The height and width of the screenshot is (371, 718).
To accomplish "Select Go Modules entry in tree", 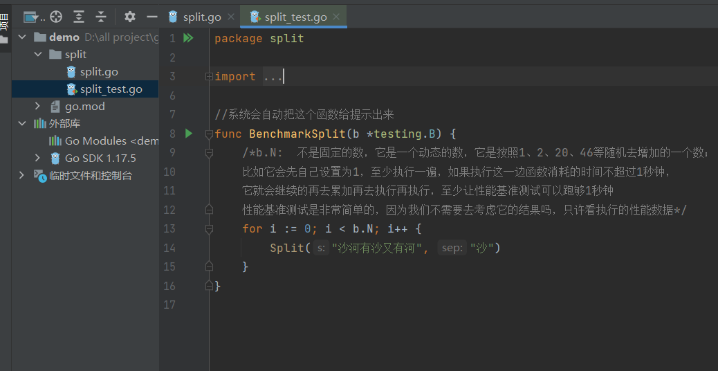I will (x=112, y=141).
